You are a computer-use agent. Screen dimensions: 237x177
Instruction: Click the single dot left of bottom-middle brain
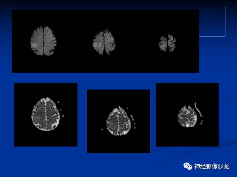102,130
